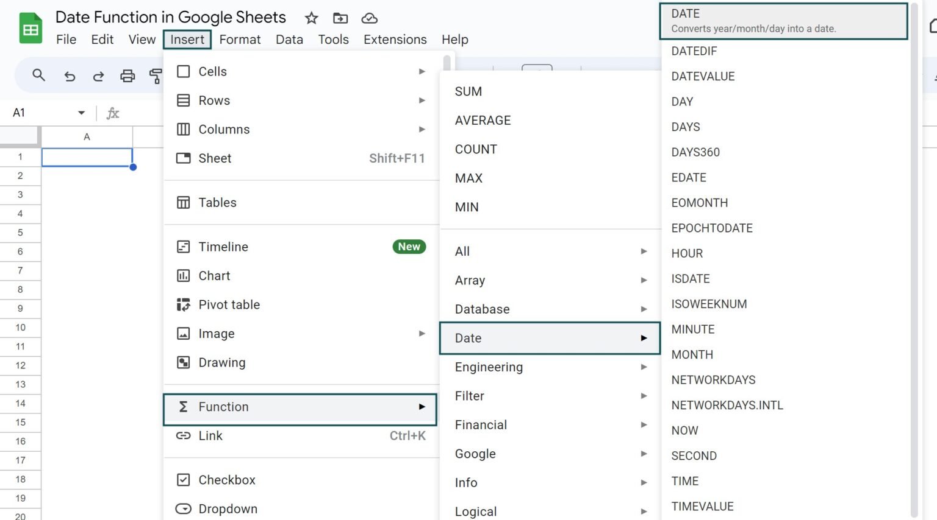Insert a Checkbox into the sheet

(226, 480)
